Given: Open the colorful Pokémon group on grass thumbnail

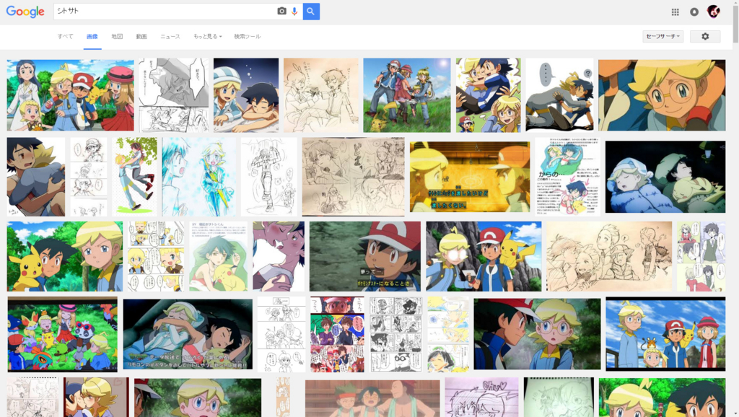Looking at the screenshot, I should 62,335.
